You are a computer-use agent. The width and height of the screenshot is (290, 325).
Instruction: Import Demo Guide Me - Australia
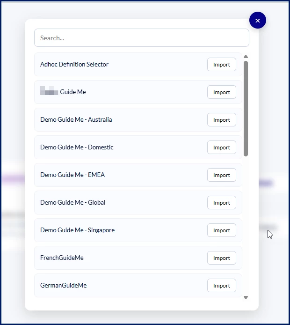coord(222,119)
